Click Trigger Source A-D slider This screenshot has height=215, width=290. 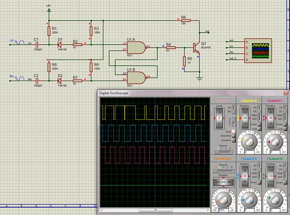223,152
